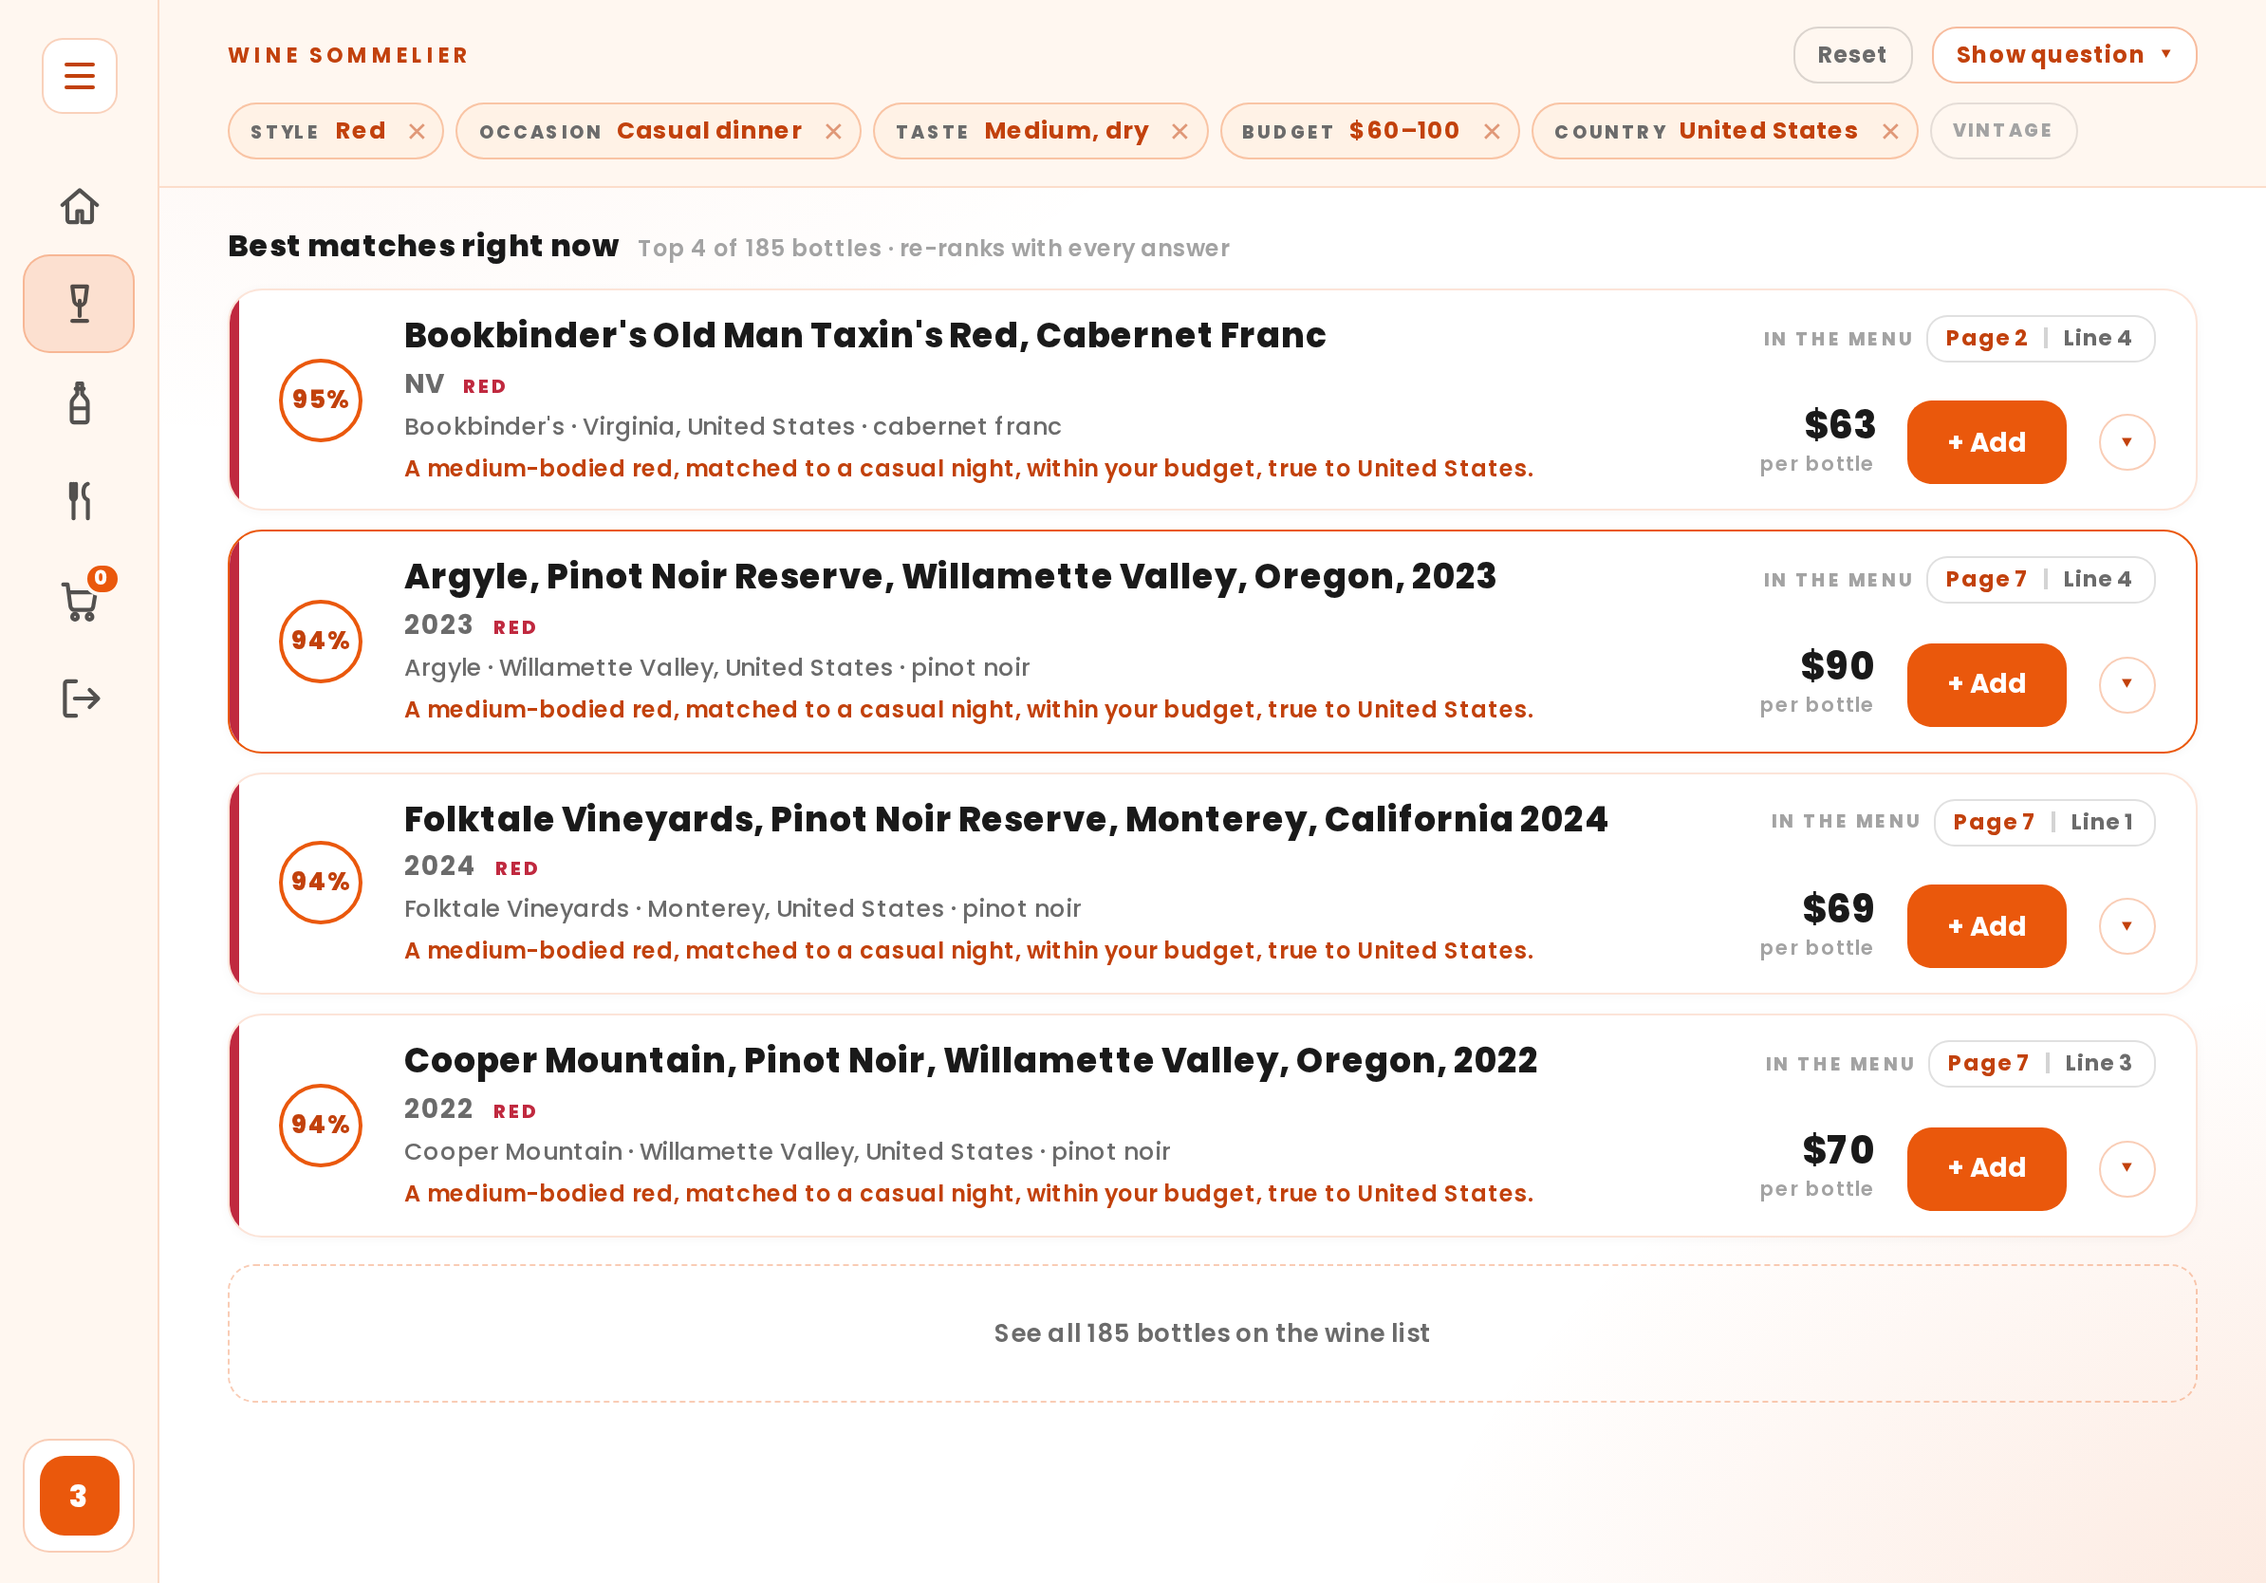See all 185 bottles on wine list
This screenshot has height=1583, width=2266.
tap(1211, 1332)
